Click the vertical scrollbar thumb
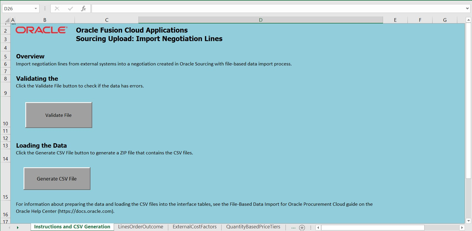 [x=468, y=101]
